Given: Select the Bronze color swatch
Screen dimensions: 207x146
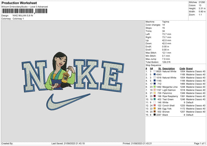Looking at the screenshot, I should pos(155,112).
